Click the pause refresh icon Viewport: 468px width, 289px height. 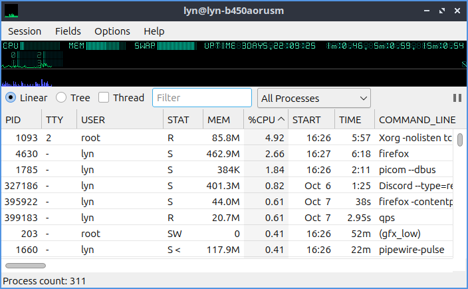[x=457, y=98]
